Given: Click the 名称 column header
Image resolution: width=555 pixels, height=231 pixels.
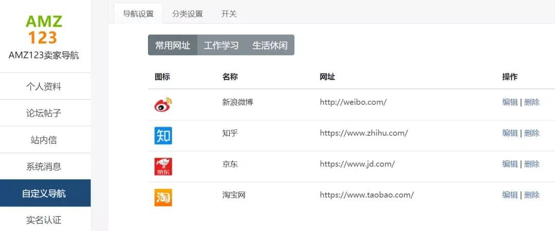Looking at the screenshot, I should click(230, 77).
